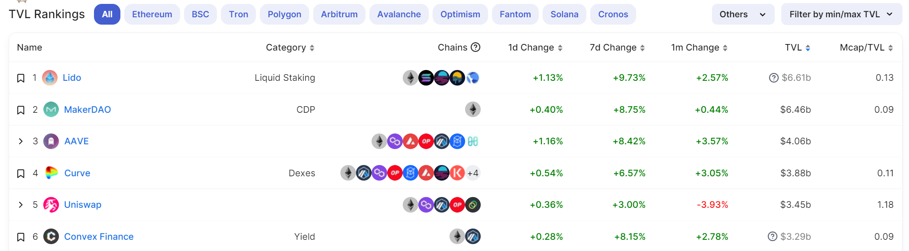Bookmark the Lido protocol row
The width and height of the screenshot is (909, 251).
point(21,78)
